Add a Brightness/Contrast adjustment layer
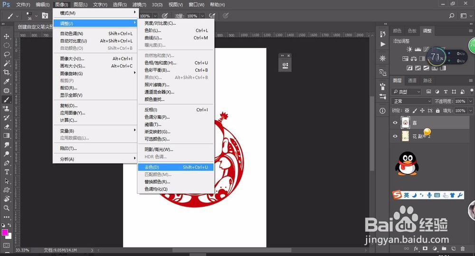The height and width of the screenshot is (256, 475). [x=409, y=49]
